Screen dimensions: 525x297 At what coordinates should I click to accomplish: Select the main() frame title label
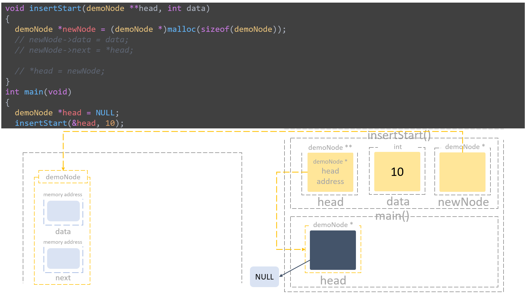(393, 216)
